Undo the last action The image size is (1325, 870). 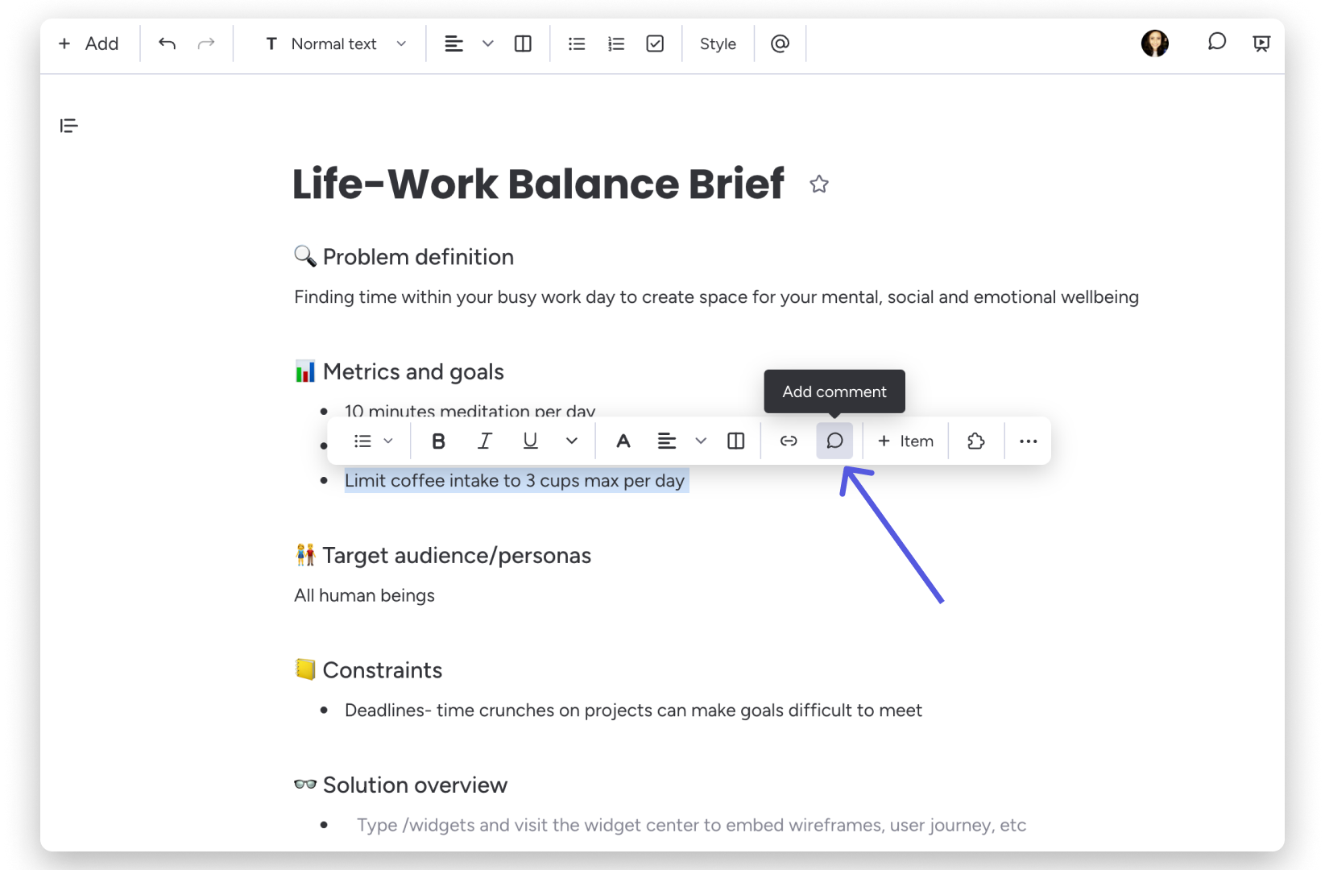pyautogui.click(x=167, y=43)
